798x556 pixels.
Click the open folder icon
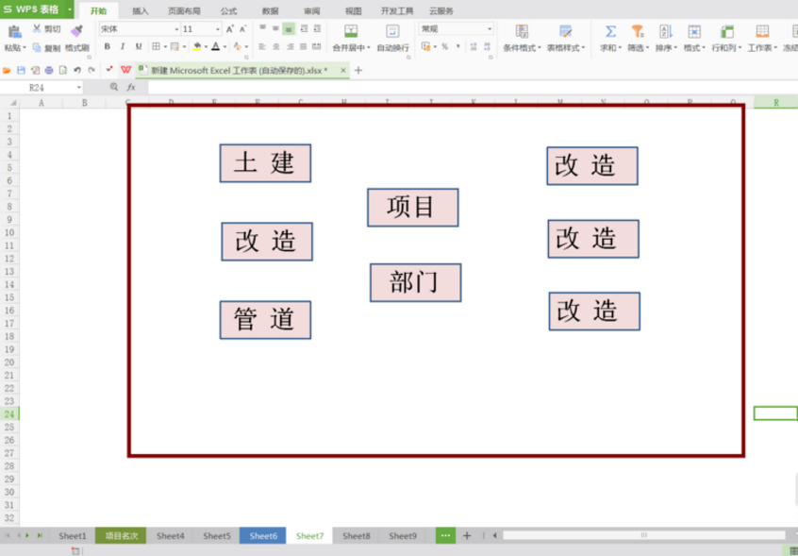point(7,70)
